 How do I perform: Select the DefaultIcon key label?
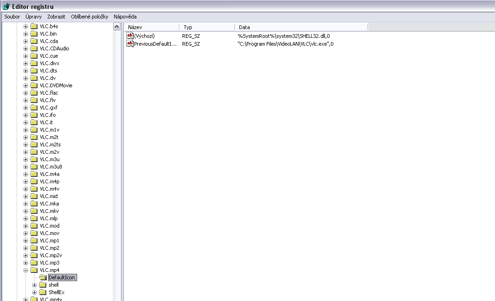[61, 277]
